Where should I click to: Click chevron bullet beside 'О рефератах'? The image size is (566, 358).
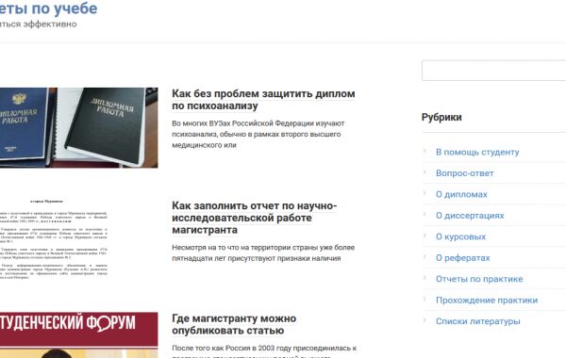pos(424,256)
